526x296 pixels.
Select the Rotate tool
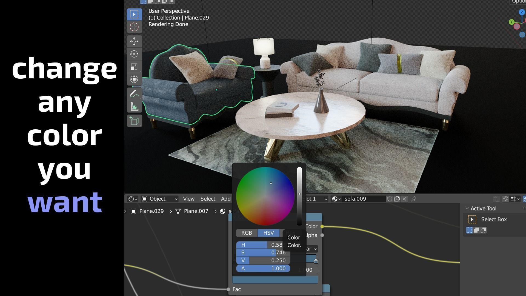(x=134, y=54)
